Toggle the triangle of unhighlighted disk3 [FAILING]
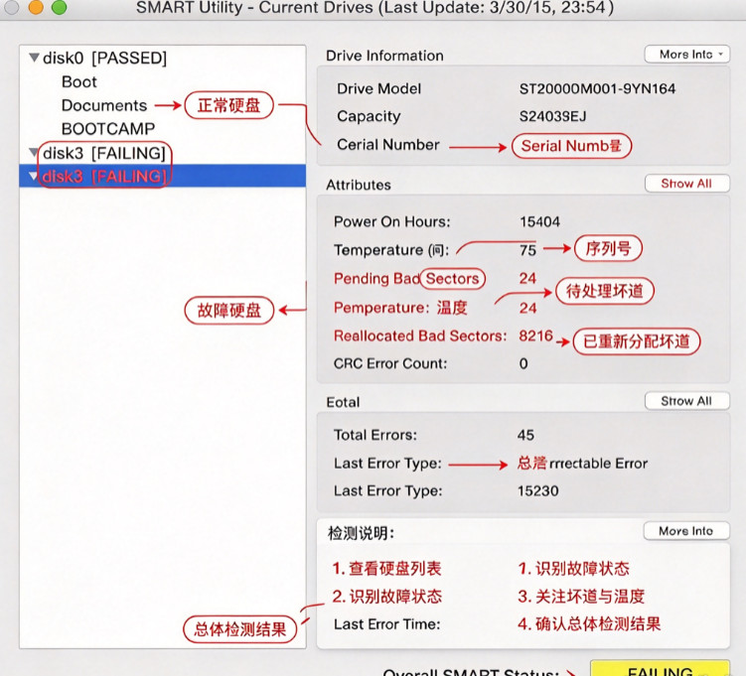 tap(34, 153)
